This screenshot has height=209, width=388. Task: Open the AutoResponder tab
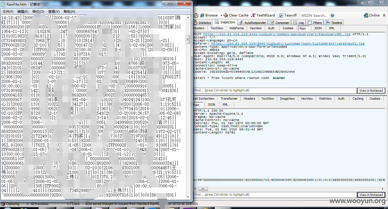pos(253,23)
